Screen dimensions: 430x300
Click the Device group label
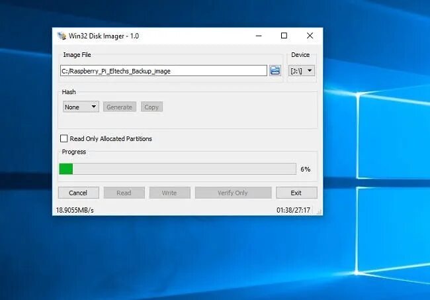point(300,54)
